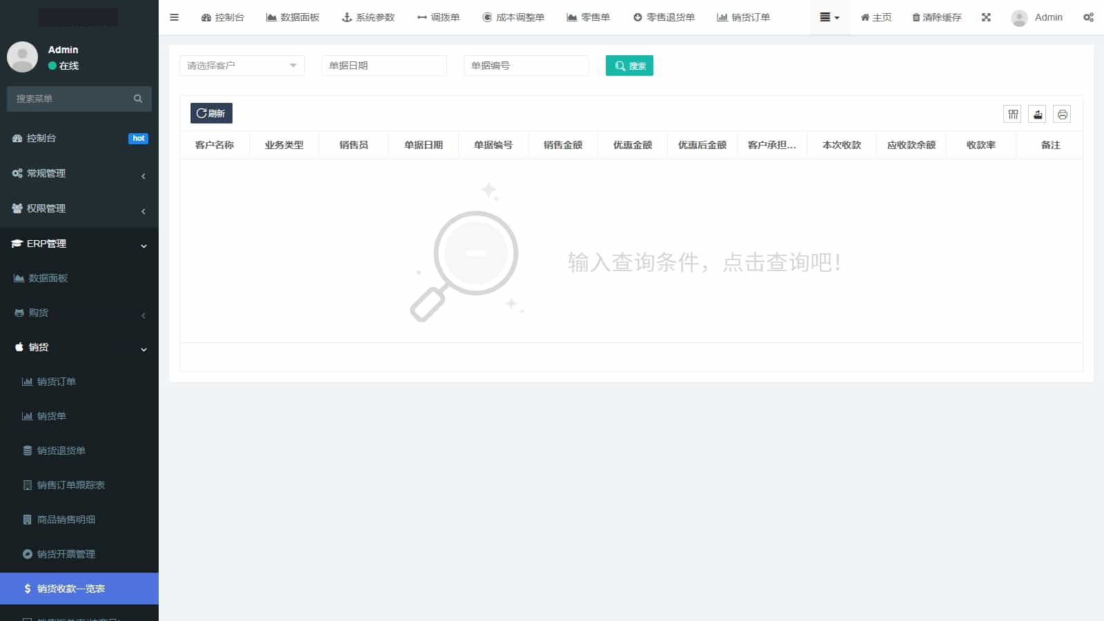Open the 成本调整单 cost adjustment page
This screenshot has width=1104, height=621.
(513, 17)
